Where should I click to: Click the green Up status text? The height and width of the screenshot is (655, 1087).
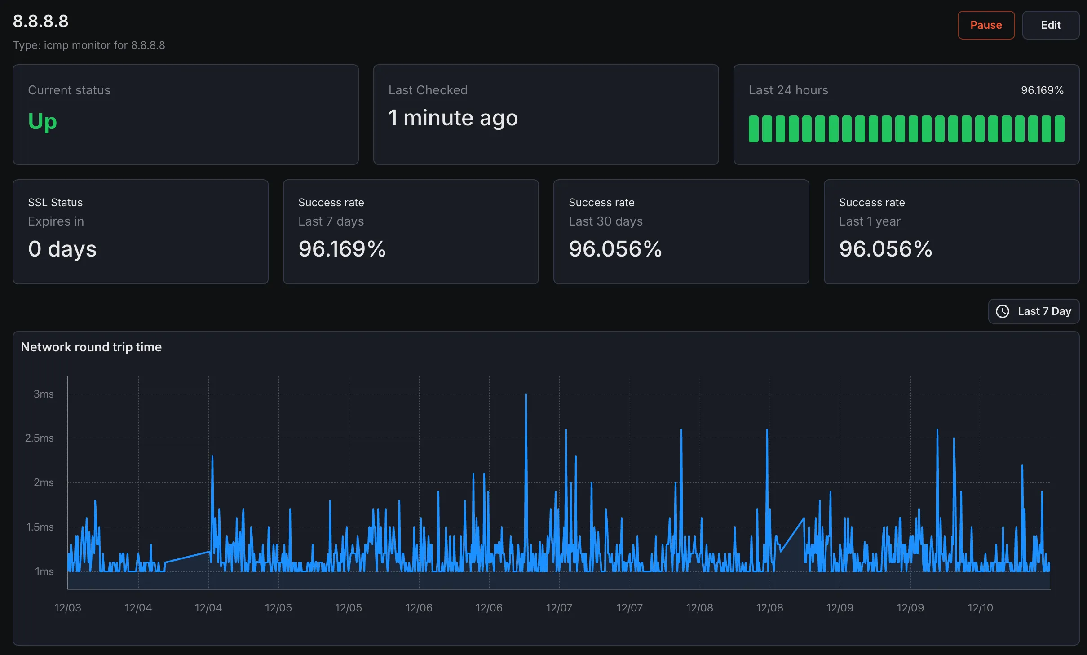[43, 121]
